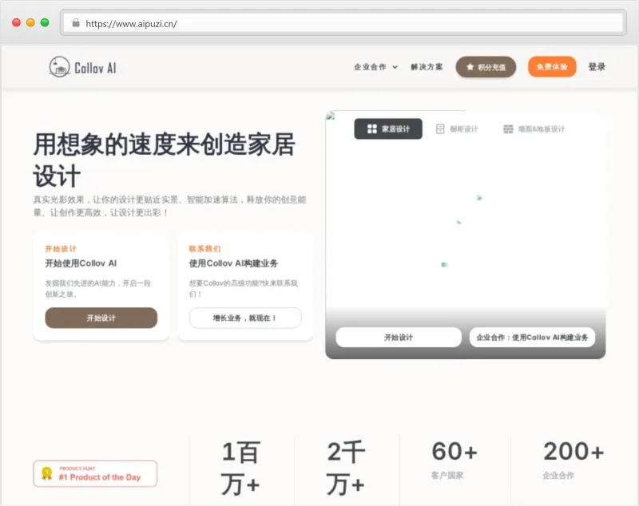
Task: Click the brick wall icon beside 墙面&地板设计
Action: [x=508, y=129]
